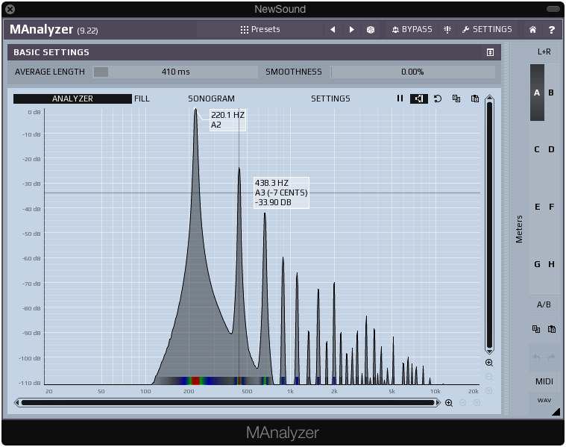Click the 220.1 HZ peak label
Image resolution: width=566 pixels, height=447 pixels.
tap(227, 120)
